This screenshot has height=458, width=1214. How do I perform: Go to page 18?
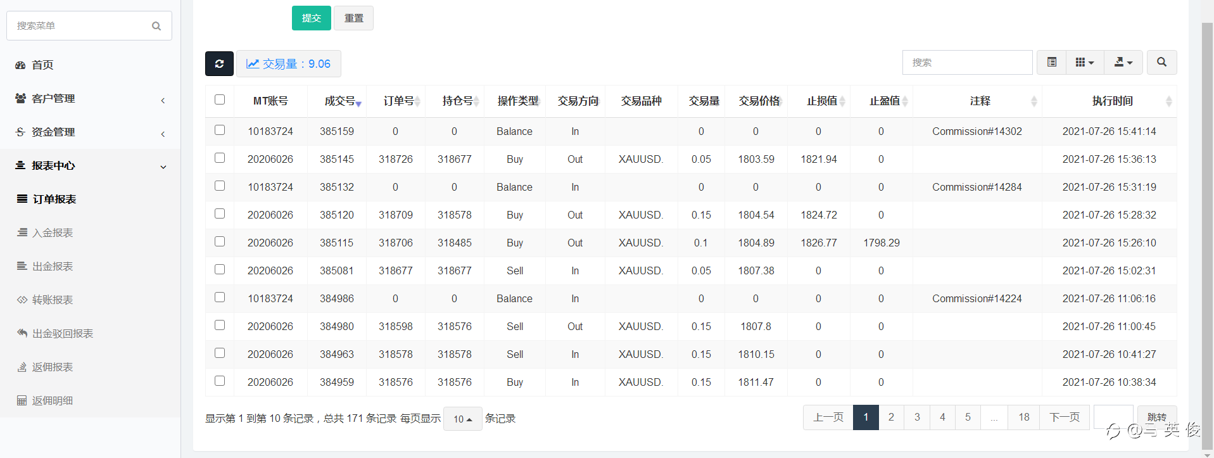(x=1024, y=417)
